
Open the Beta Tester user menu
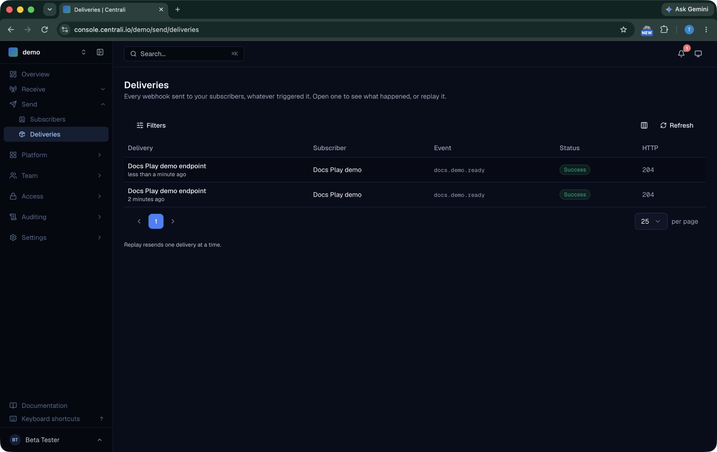coord(56,439)
